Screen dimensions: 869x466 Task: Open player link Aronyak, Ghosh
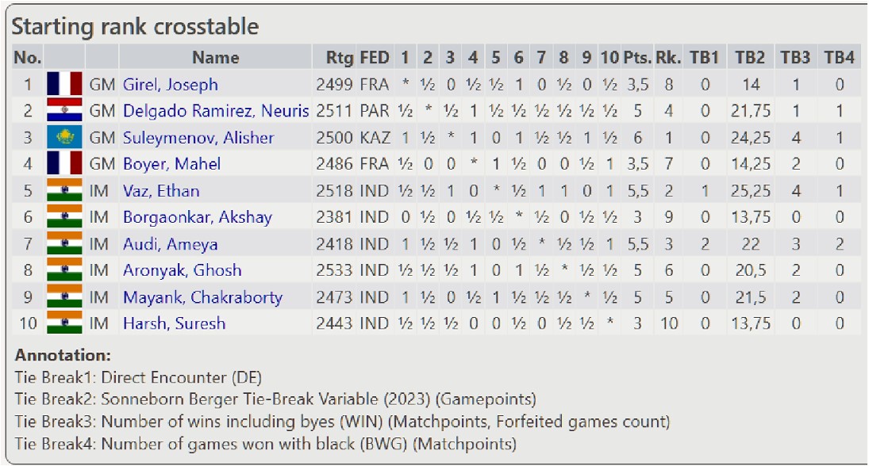click(182, 270)
